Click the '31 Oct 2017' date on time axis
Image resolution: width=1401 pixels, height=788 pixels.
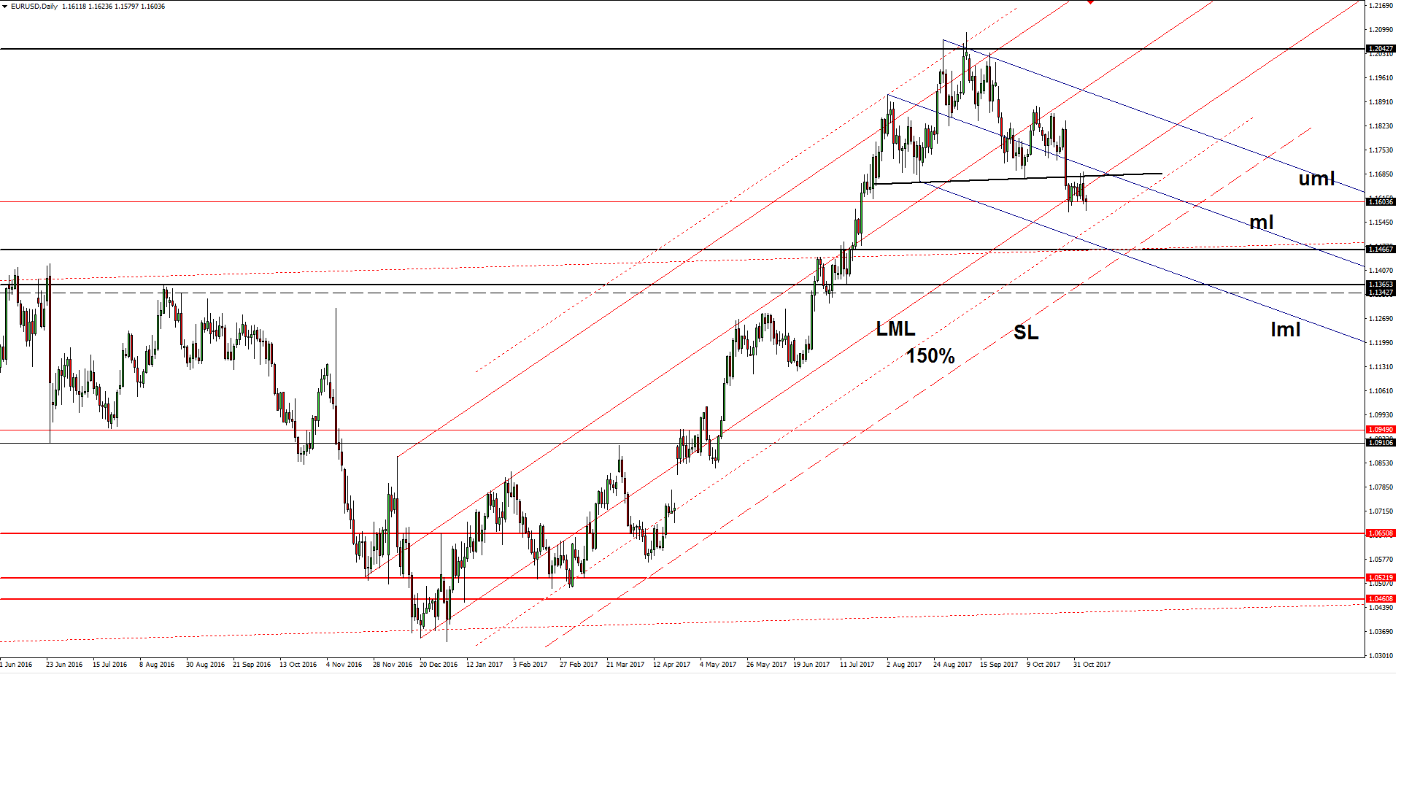click(1092, 665)
